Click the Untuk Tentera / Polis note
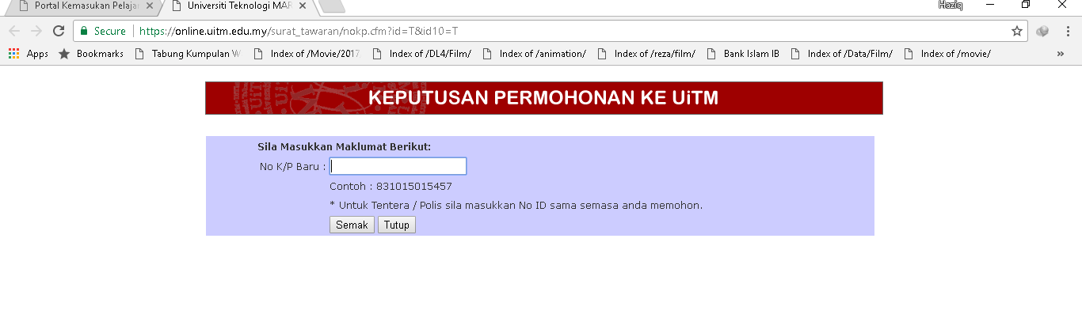The width and height of the screenshot is (1082, 333). point(516,206)
